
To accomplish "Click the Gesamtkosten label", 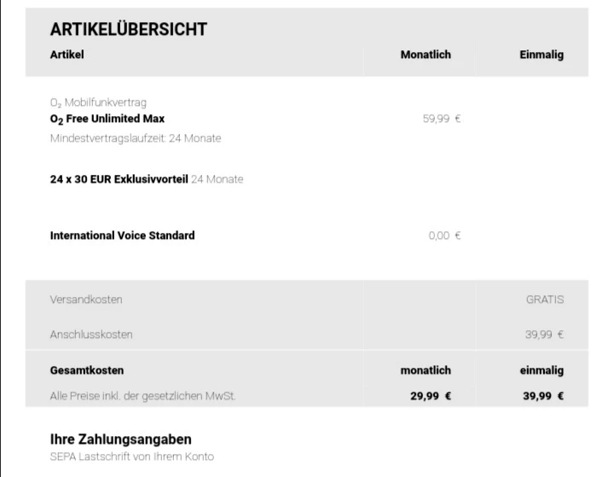I will coord(87,370).
